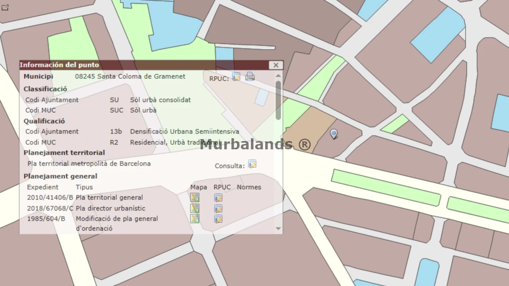Open the Mapa icon for expedient 1985/604/B
This screenshot has width=509, height=286.
pyautogui.click(x=194, y=218)
